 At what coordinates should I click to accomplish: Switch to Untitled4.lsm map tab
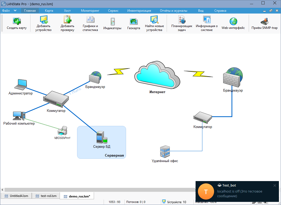[16, 196]
